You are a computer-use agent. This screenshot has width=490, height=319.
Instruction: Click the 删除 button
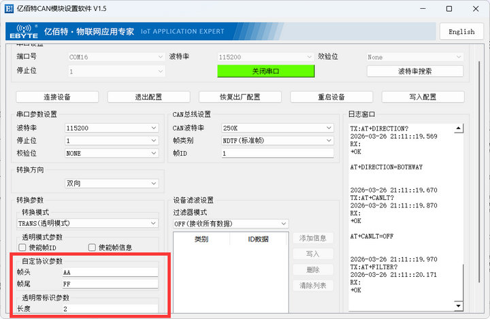point(313,269)
